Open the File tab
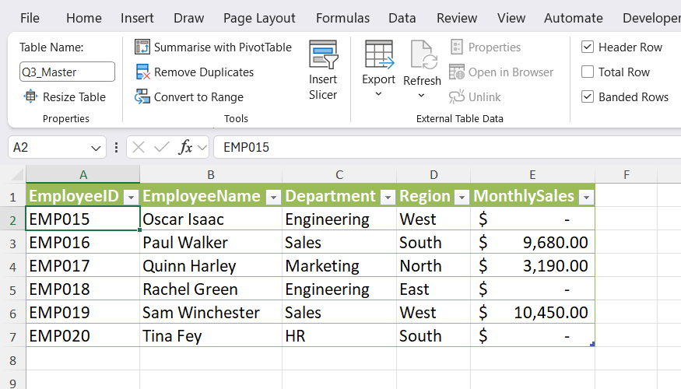The width and height of the screenshot is (681, 389). pos(30,18)
